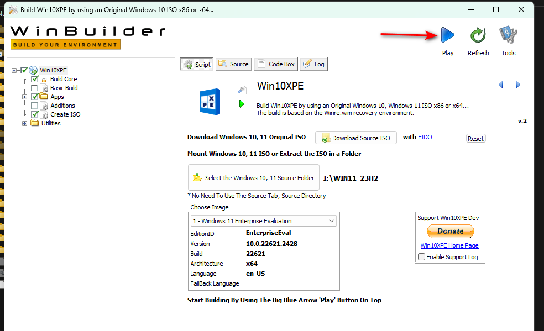Click the source path I:\WIN11-23H2 text
This screenshot has height=331, width=544.
pos(351,178)
